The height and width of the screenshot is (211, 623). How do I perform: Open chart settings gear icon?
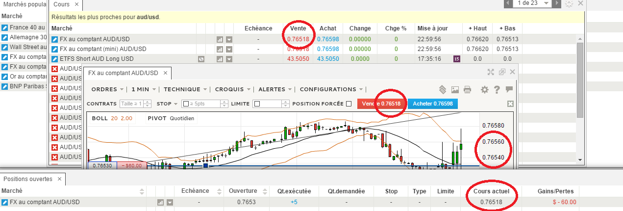tap(485, 90)
